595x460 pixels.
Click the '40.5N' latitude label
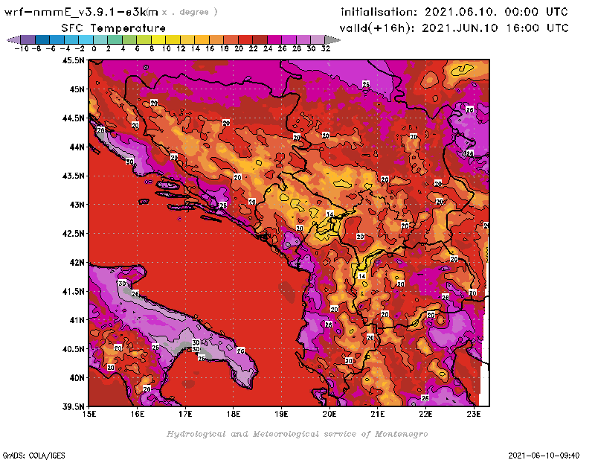click(74, 349)
